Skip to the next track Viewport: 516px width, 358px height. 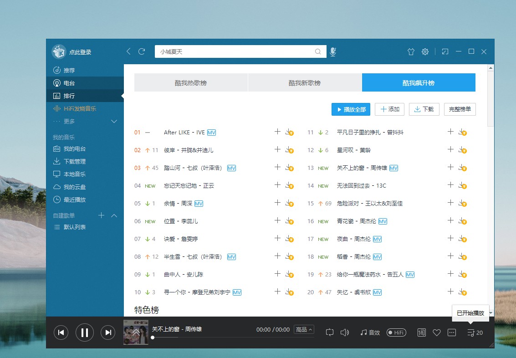point(108,332)
